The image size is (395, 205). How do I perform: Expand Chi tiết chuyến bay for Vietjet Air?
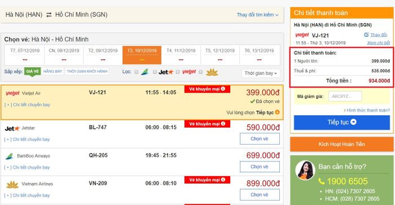[27, 104]
